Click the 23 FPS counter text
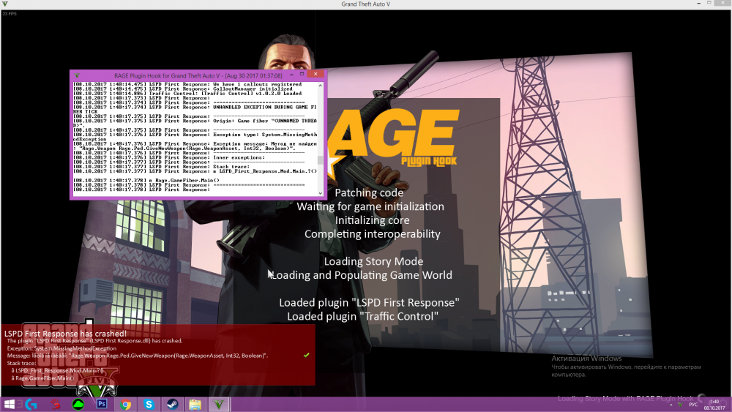 [x=10, y=13]
